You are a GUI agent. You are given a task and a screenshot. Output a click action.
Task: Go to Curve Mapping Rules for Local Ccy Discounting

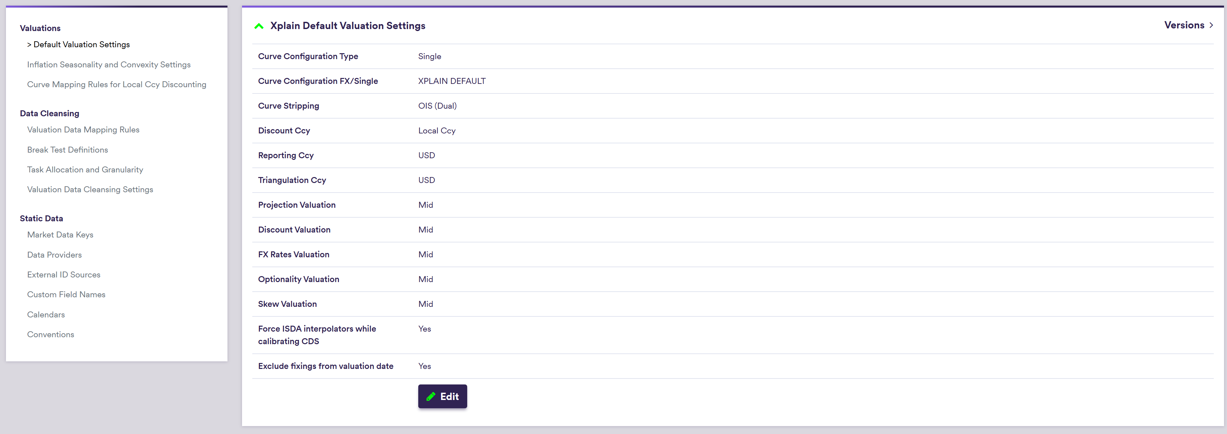117,85
